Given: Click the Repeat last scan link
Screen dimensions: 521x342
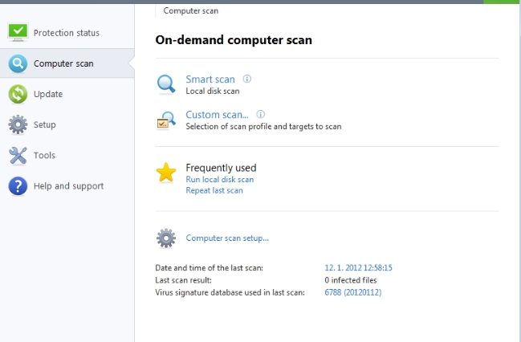Looking at the screenshot, I should tap(214, 191).
